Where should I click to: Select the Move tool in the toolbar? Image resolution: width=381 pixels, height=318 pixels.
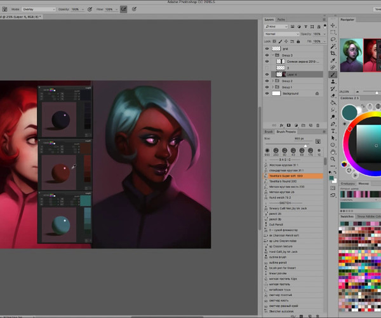click(x=333, y=25)
